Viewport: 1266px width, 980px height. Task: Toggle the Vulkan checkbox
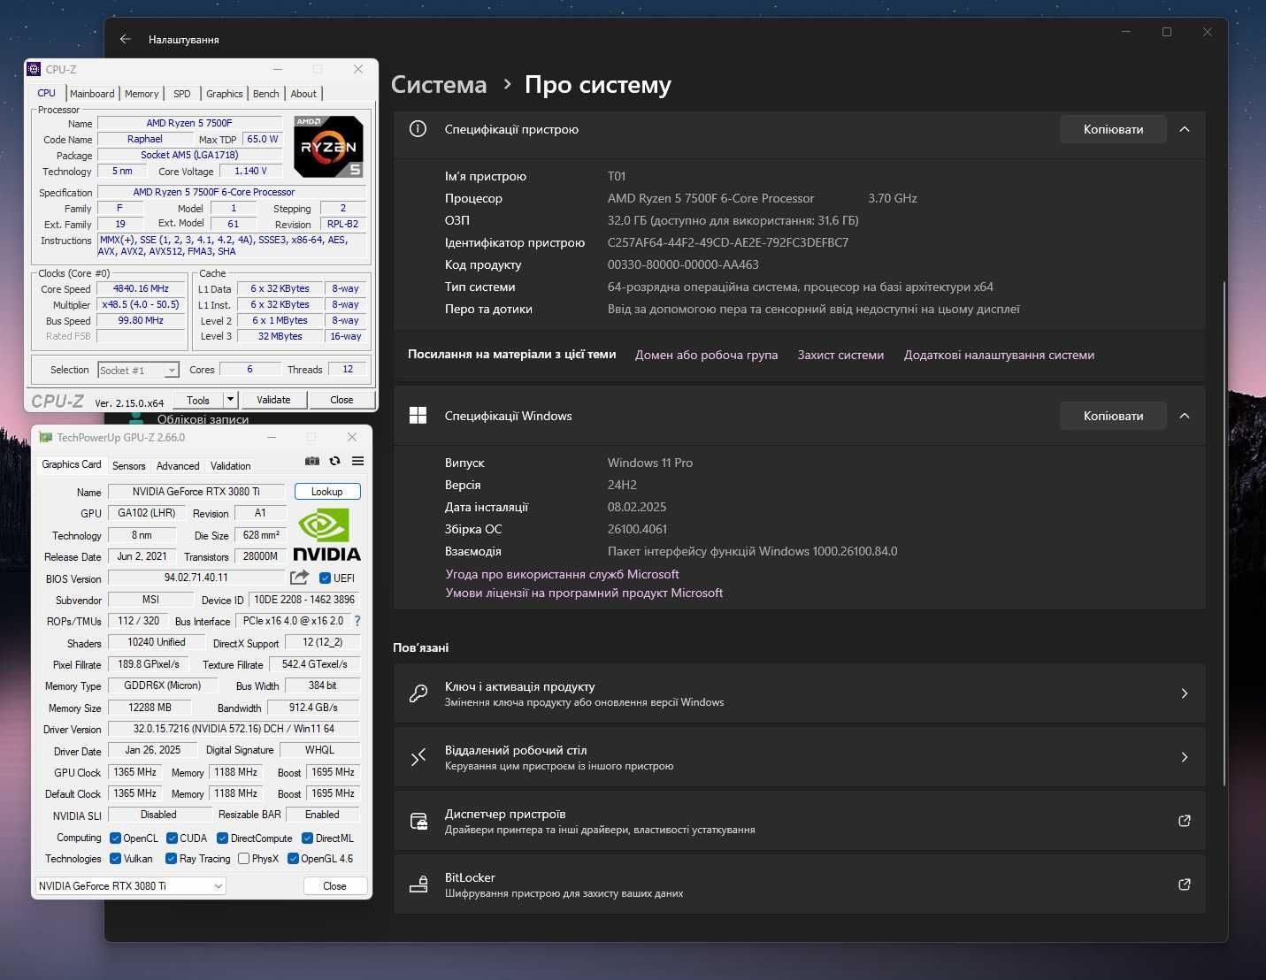click(x=115, y=859)
